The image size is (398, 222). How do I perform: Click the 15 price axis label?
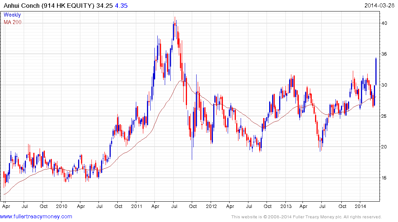384,178
